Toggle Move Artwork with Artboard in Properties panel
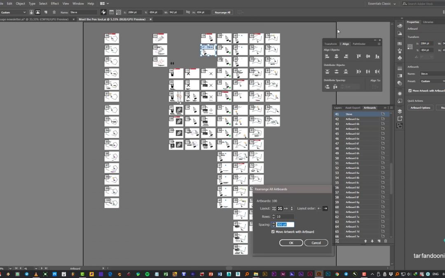Screen dimensions: 445x278 coord(410,91)
